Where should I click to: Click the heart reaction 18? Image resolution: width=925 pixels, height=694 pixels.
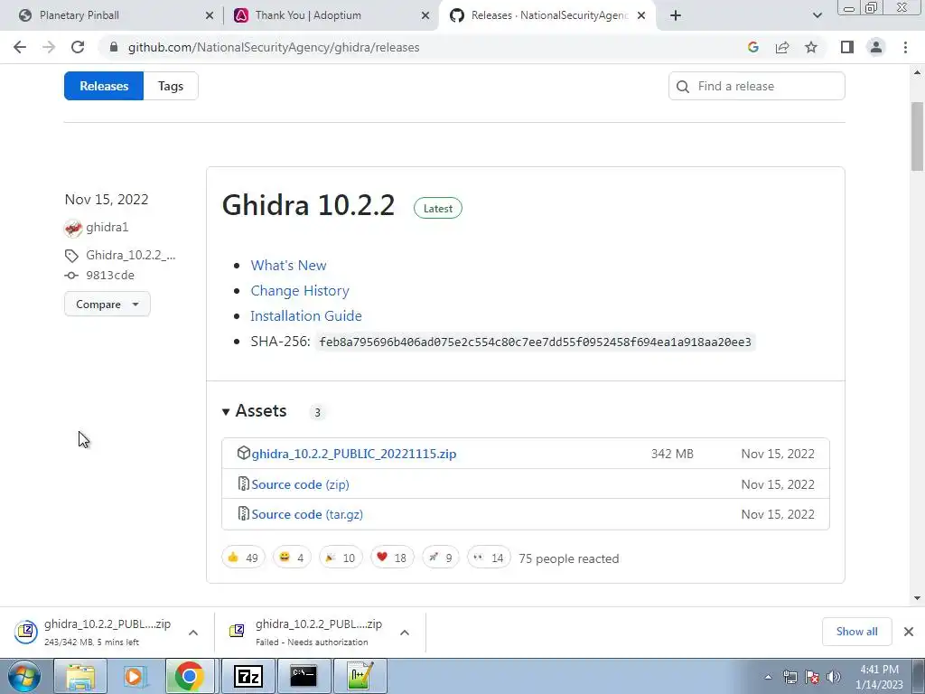tap(392, 557)
